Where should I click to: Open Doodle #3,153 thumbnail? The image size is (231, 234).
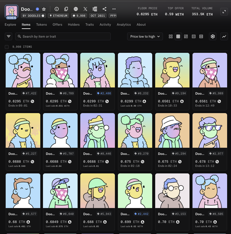[x=173, y=191]
